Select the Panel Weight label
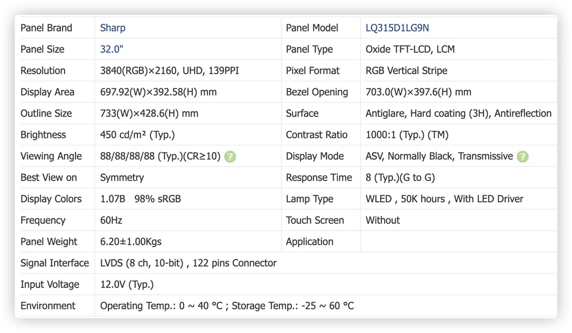Viewport: 572px width, 333px height. [49, 242]
